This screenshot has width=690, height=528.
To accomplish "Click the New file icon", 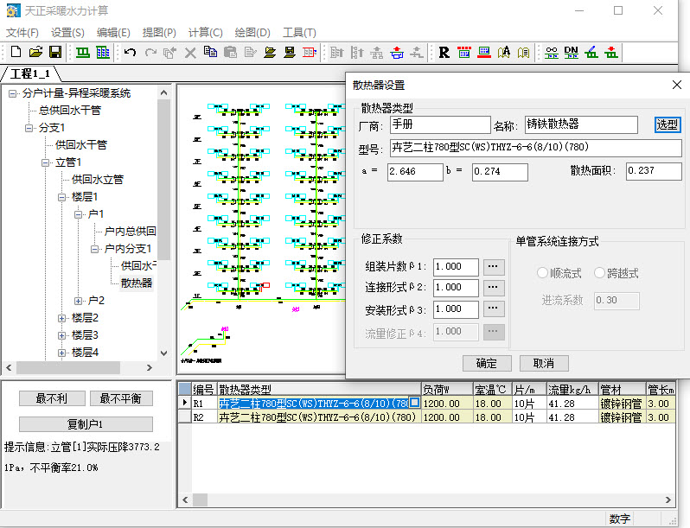I will [16, 53].
